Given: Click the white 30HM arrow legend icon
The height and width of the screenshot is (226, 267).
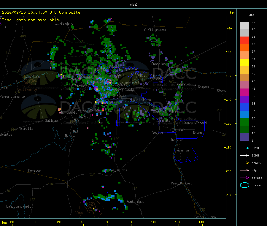Looking at the screenshot, I should 244,155.
